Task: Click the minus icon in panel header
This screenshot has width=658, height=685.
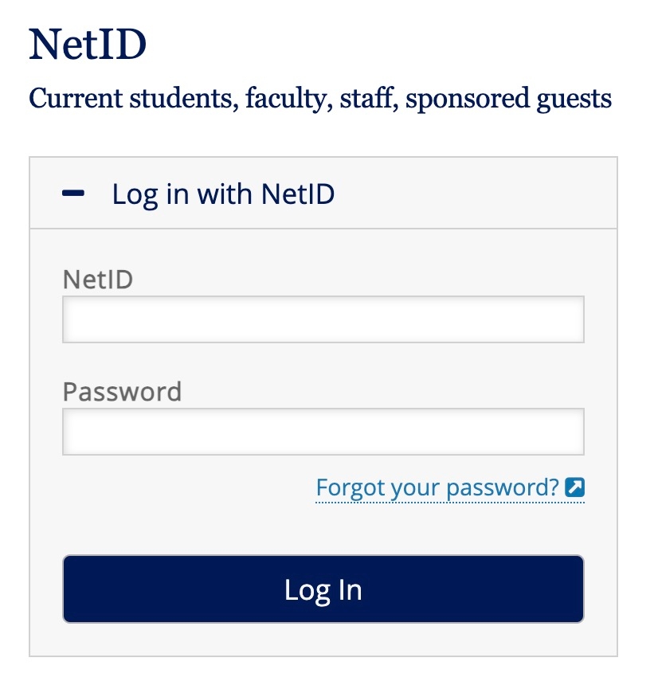Action: 73,194
